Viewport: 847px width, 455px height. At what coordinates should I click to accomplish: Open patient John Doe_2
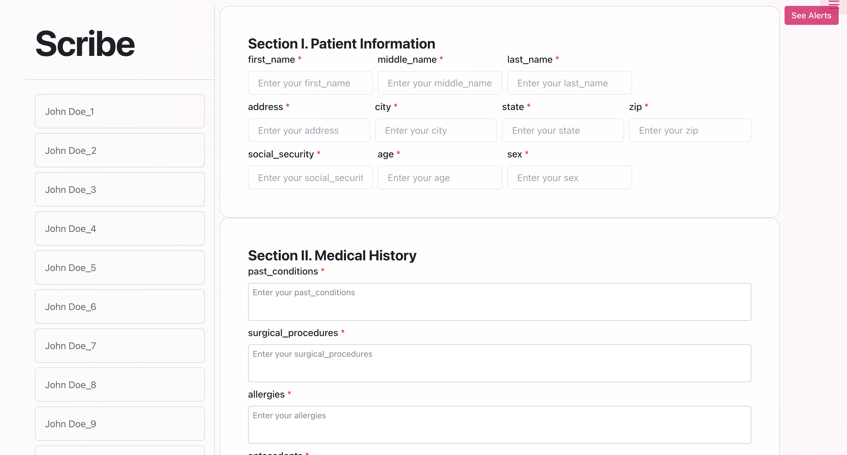point(120,151)
